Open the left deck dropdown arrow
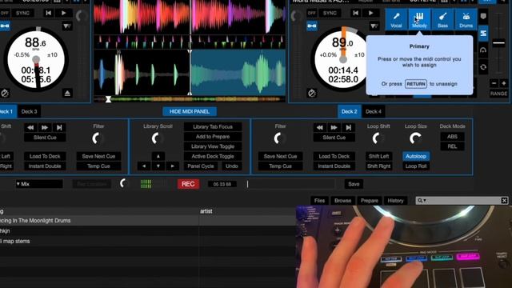 [67, 26]
